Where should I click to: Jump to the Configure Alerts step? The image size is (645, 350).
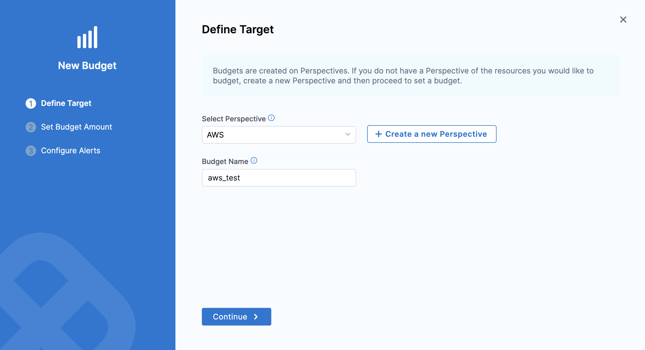coord(71,151)
